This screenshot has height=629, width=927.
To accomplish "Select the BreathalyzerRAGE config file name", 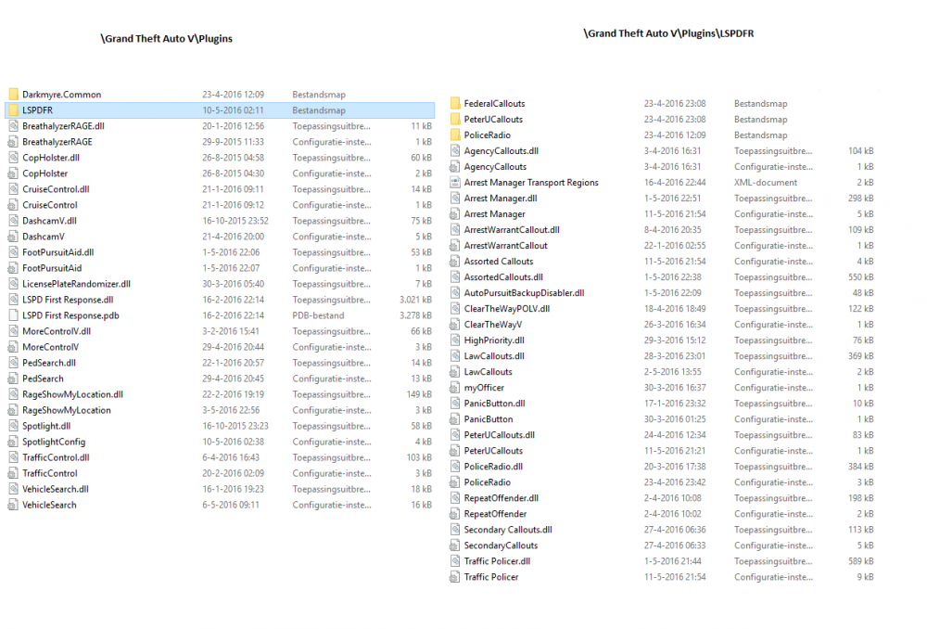I will (57, 141).
